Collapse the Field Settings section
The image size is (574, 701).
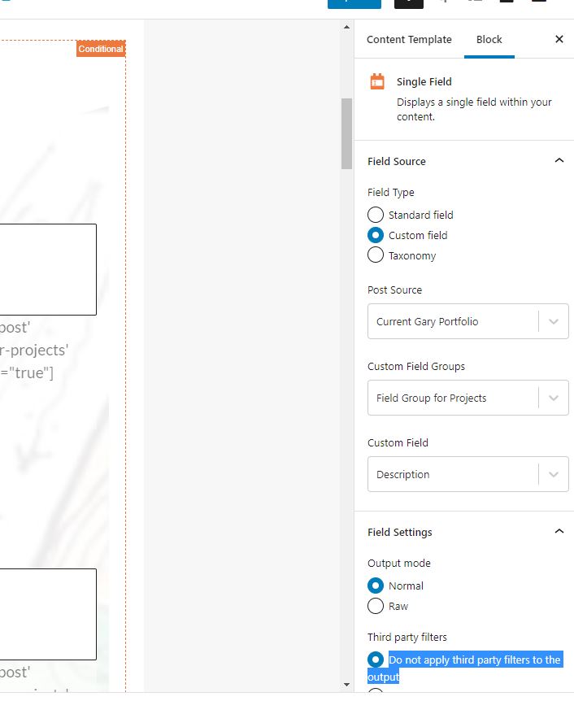[559, 531]
